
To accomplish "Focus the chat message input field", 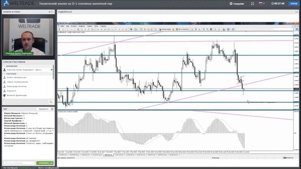I will point(19,163).
